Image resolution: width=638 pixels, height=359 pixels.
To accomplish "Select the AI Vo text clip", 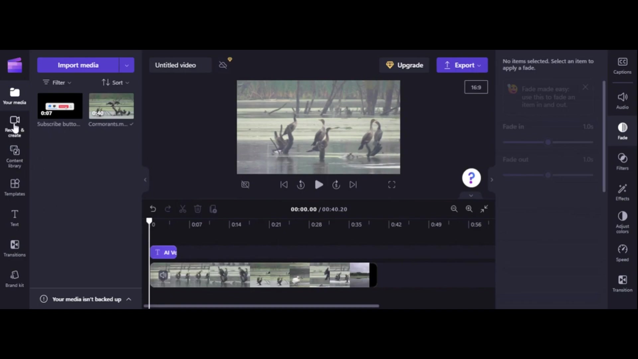I will (x=163, y=252).
